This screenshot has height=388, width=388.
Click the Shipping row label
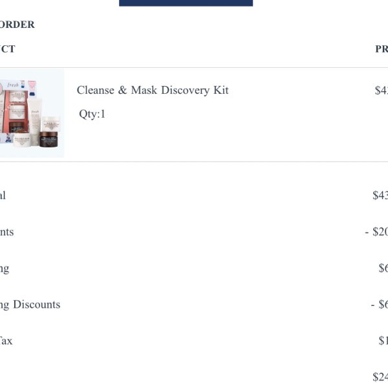click(x=5, y=269)
